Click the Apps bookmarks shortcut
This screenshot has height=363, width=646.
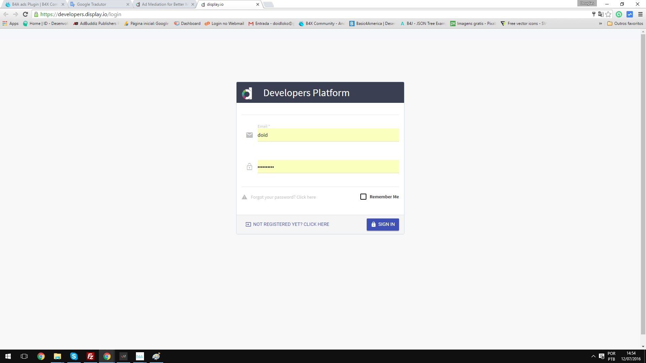click(x=10, y=24)
